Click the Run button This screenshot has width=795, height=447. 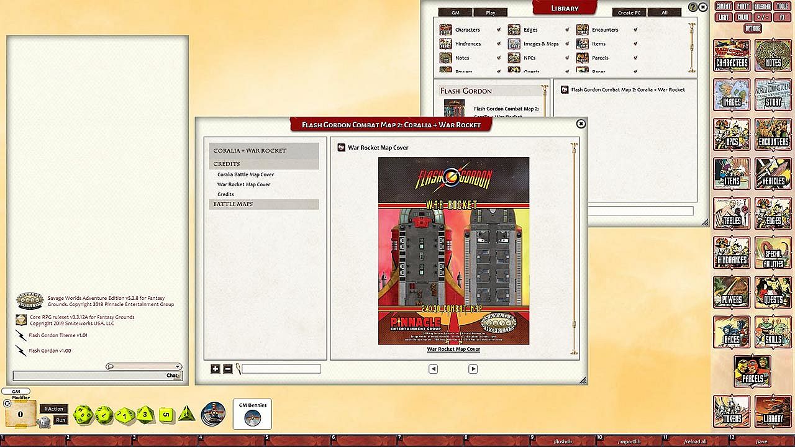coord(60,420)
